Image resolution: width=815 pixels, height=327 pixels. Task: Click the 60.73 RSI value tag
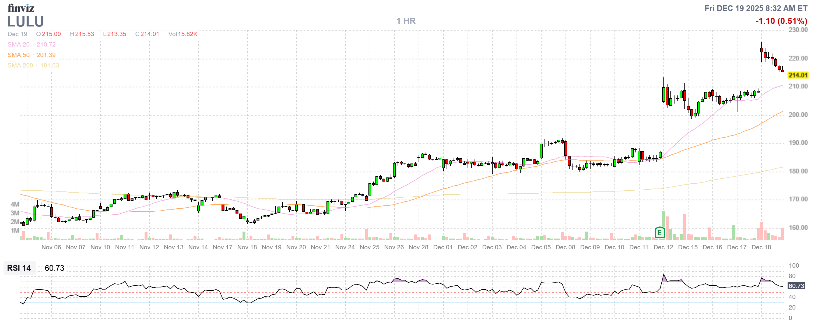[x=796, y=286]
